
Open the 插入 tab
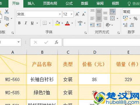[x=31, y=3]
